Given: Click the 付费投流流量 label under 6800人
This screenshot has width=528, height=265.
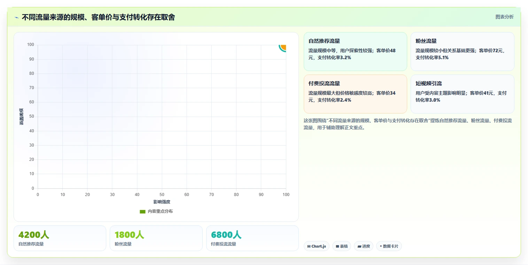Looking at the screenshot, I should coord(224,244).
